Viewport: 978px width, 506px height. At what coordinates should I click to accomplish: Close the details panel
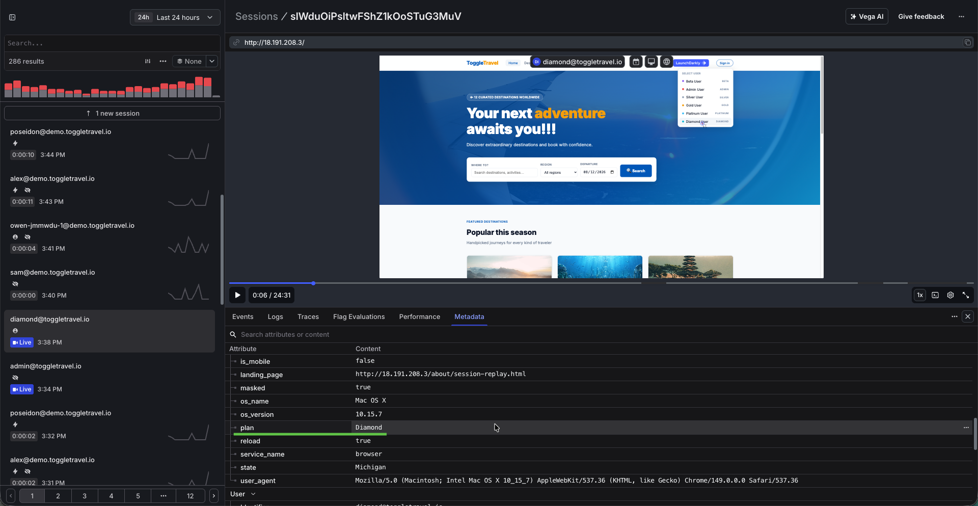pyautogui.click(x=968, y=316)
